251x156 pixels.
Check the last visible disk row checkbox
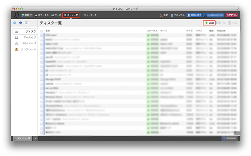(42, 133)
